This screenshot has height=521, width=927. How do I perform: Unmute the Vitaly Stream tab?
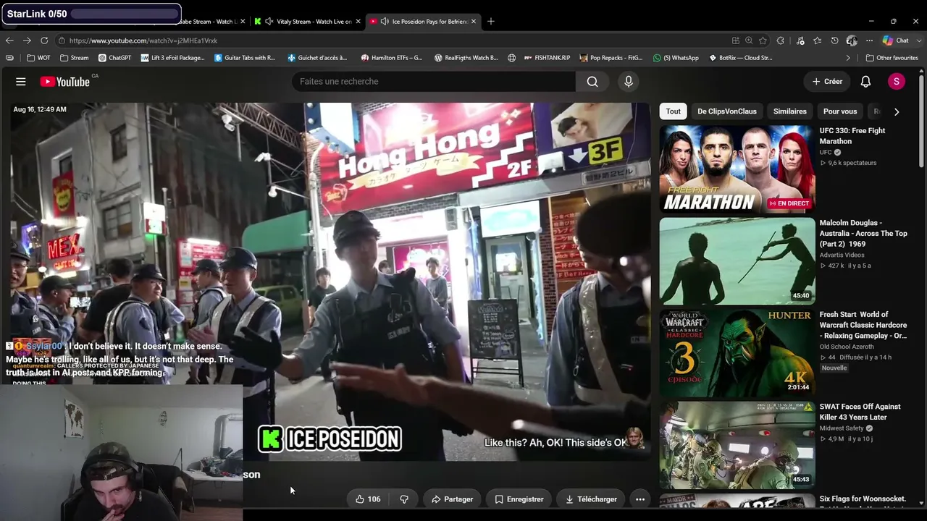pyautogui.click(x=269, y=21)
